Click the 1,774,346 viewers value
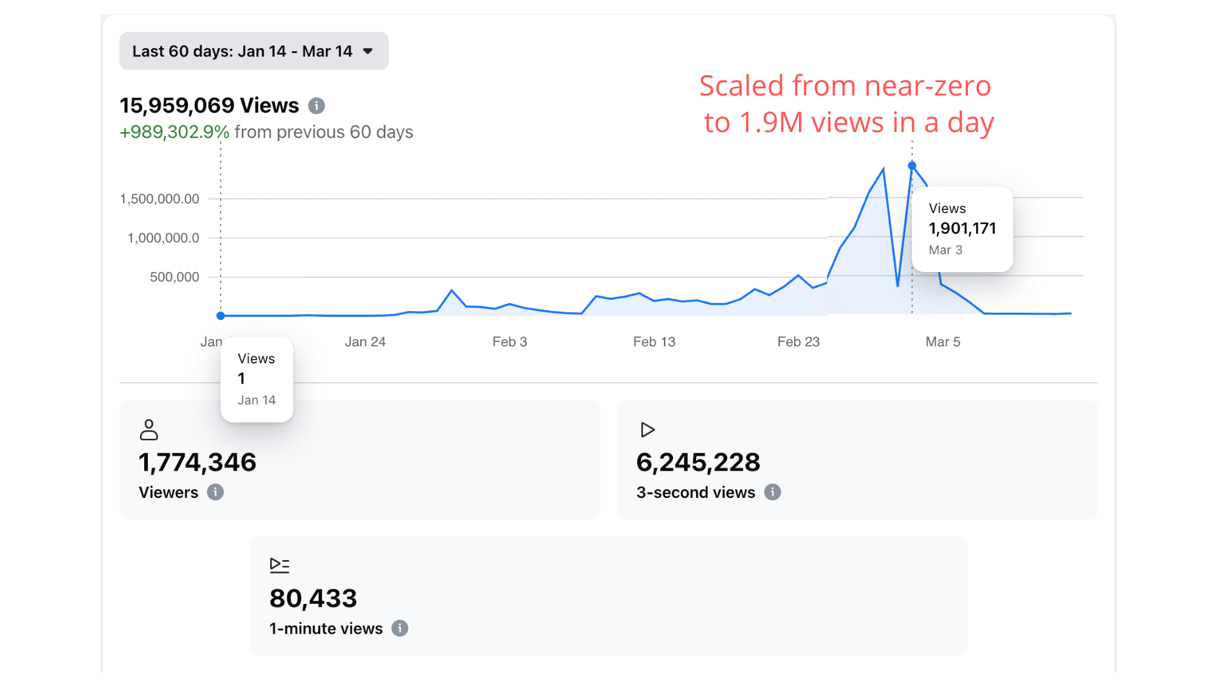The height and width of the screenshot is (686, 1217). (x=198, y=463)
